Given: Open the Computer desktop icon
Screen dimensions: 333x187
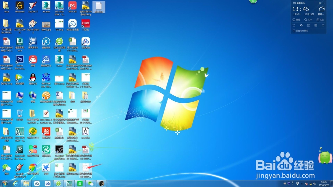Looking at the screenshot, I should (x=20, y=97).
